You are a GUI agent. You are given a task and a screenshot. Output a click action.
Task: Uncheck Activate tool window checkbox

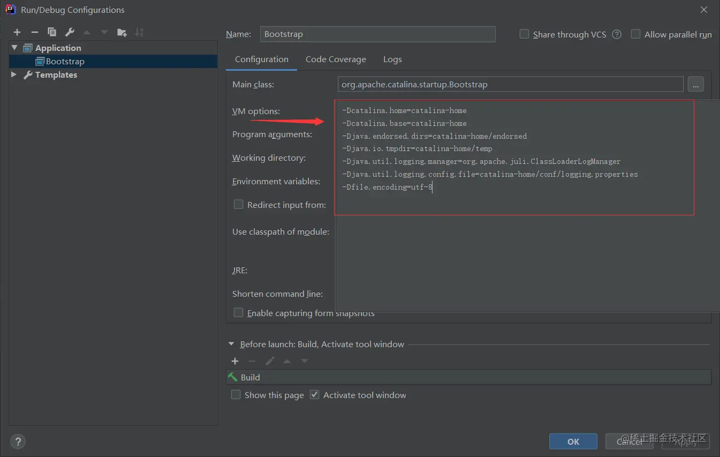pos(315,395)
